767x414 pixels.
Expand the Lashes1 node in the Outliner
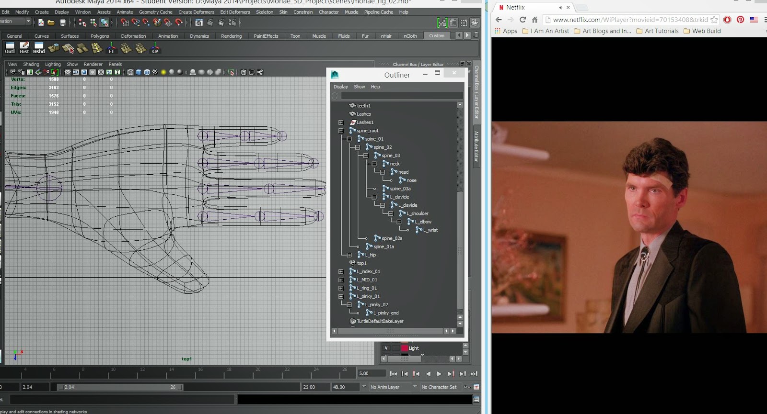pyautogui.click(x=341, y=123)
